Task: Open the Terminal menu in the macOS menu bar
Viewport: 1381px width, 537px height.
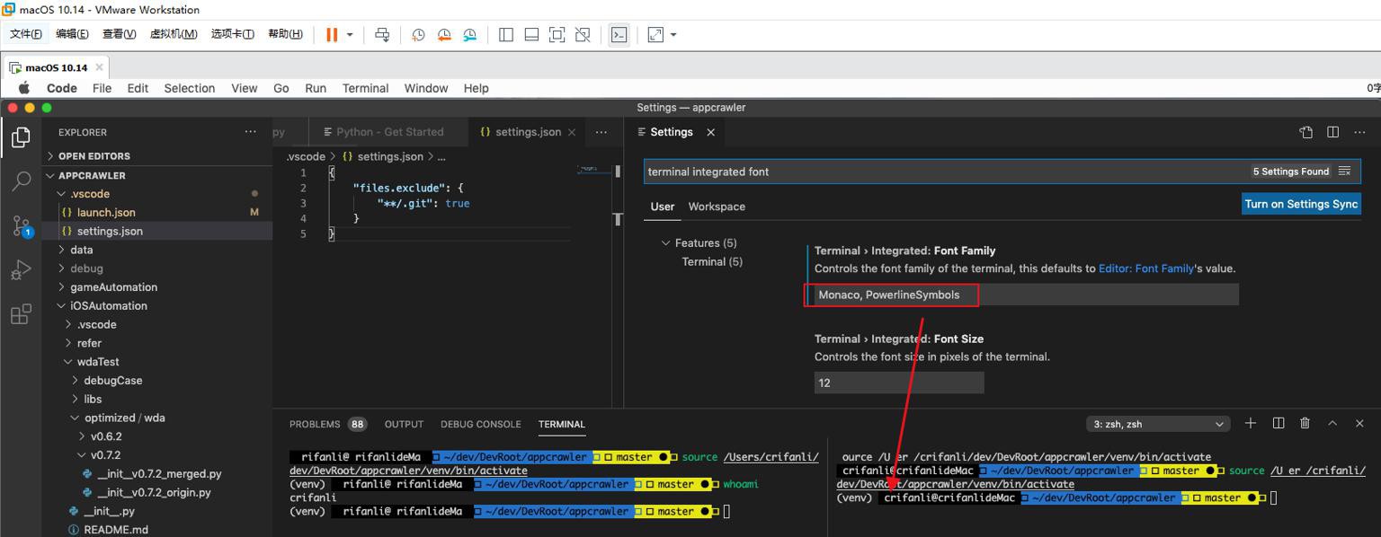Action: pyautogui.click(x=365, y=88)
